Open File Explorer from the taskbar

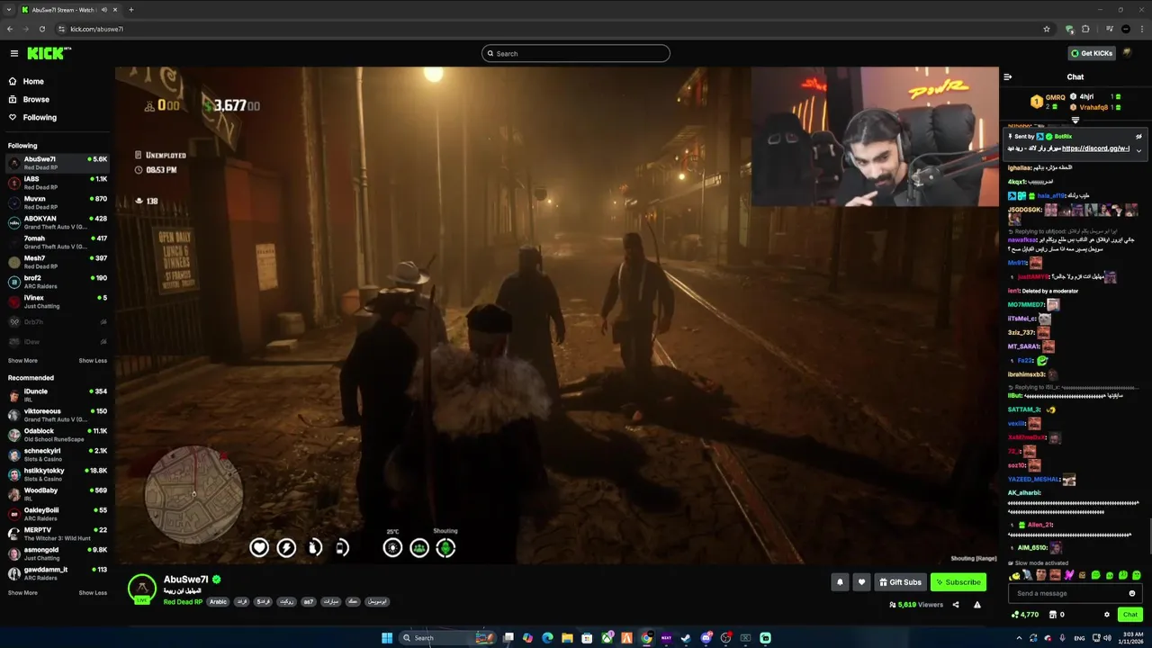[x=567, y=638]
